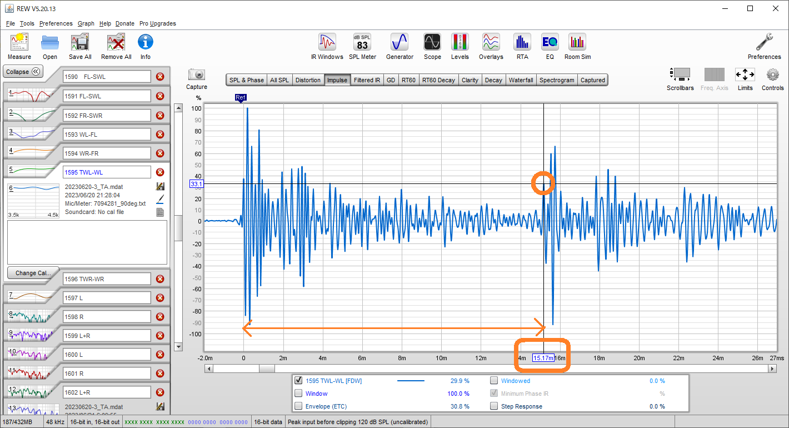The image size is (789, 428).
Task: Collapse the measurements panel
Action: coord(23,72)
